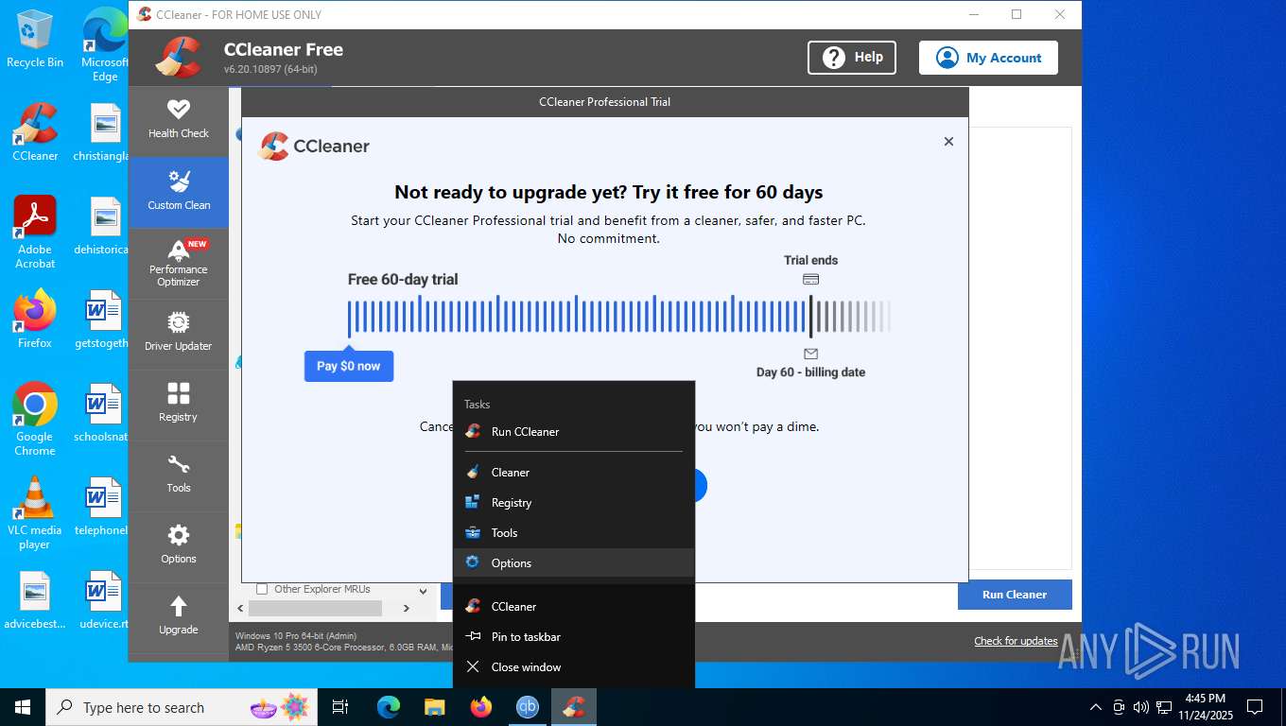This screenshot has width=1286, height=726.
Task: Click CCleaner taskbar icon
Action: (x=573, y=707)
